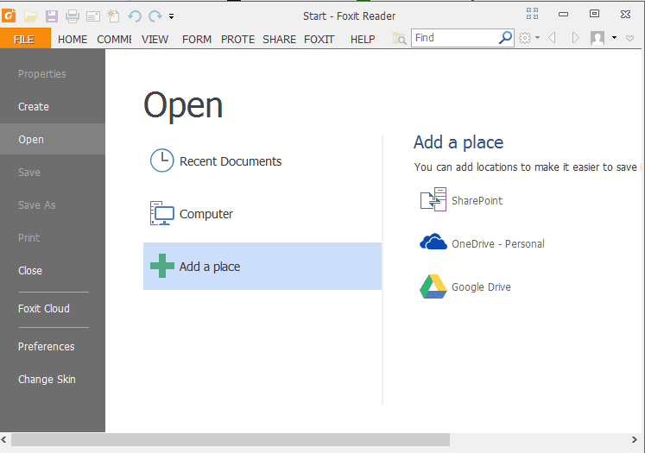Click the email envelope icon in the quick access toolbar
Image resolution: width=645 pixels, height=453 pixels.
(93, 16)
